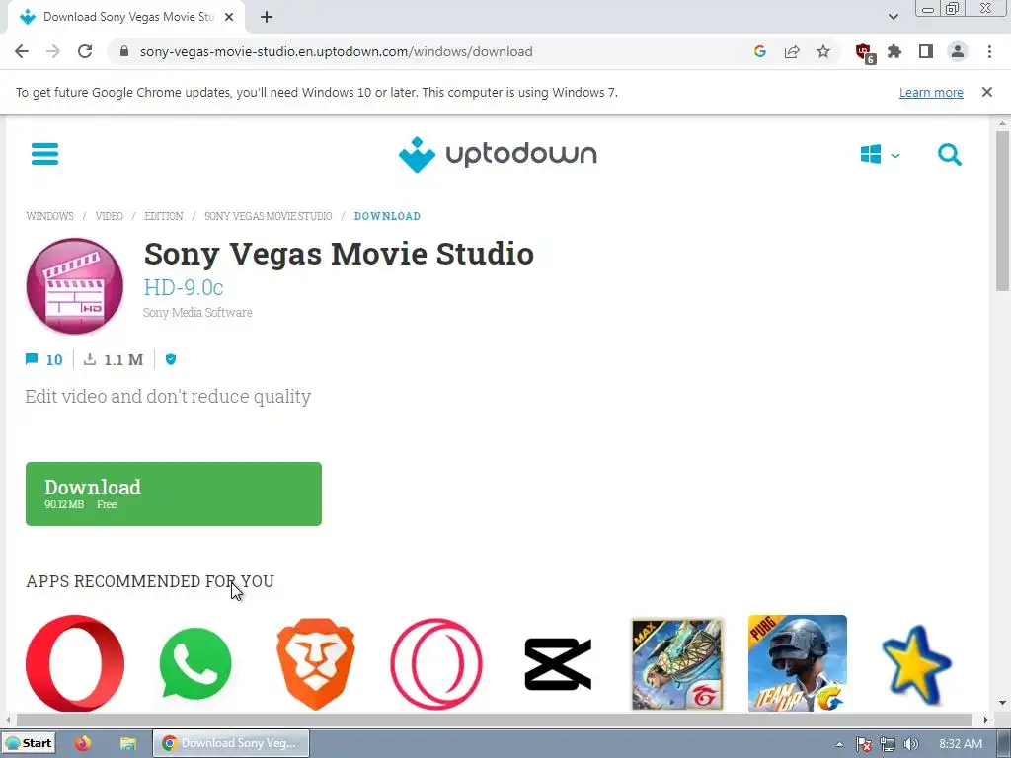
Task: Click the scroll down arrow
Action: pos(1002,703)
